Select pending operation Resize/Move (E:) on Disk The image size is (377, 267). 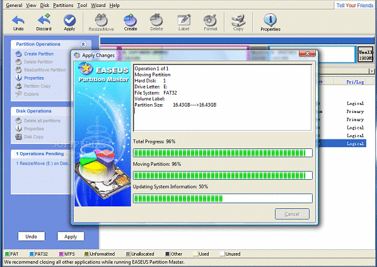pos(42,163)
